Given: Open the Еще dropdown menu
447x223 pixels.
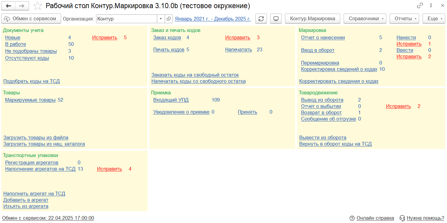Looking at the screenshot, I should (434, 19).
